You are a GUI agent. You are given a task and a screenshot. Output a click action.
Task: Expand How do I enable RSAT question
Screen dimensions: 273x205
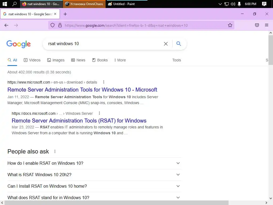coord(94,163)
